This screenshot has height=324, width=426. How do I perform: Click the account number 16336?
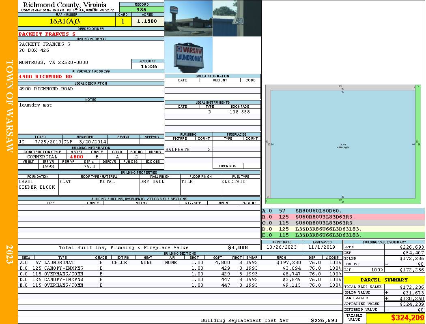[x=148, y=66]
